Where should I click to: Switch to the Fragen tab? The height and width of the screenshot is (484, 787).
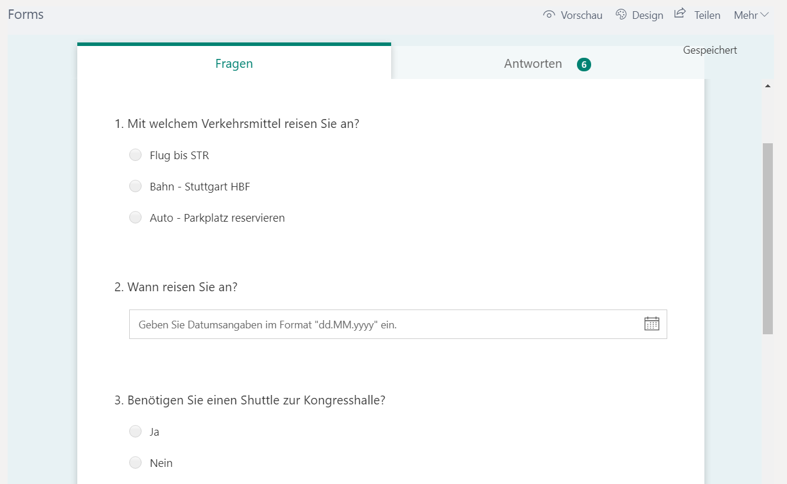(234, 62)
